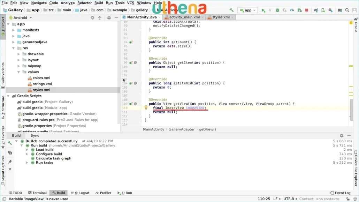
Task: Close the MainActivity.java tab
Action: 160,17
